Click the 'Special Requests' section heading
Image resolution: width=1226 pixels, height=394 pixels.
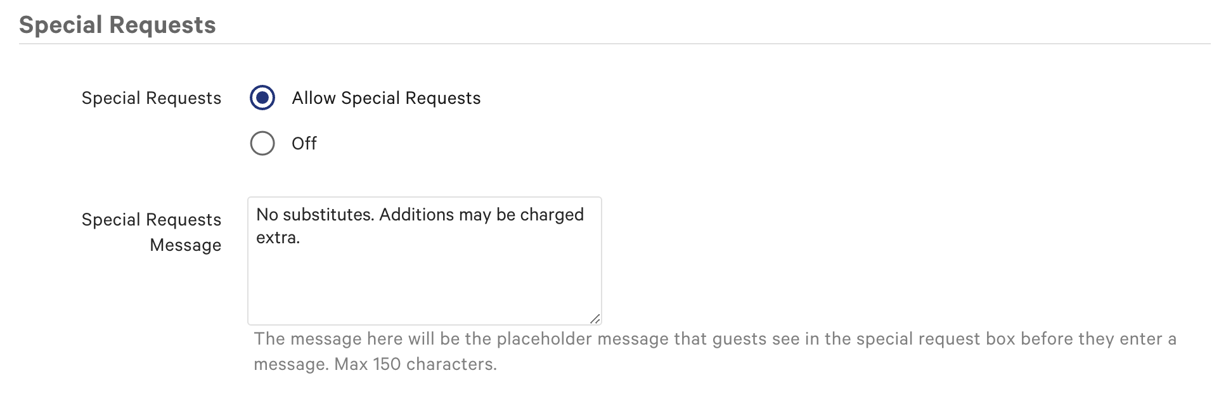point(117,24)
